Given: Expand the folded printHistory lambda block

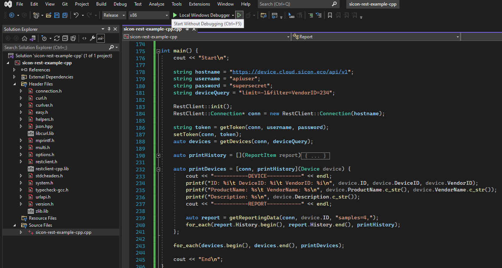Looking at the screenshot, I should click(x=158, y=155).
